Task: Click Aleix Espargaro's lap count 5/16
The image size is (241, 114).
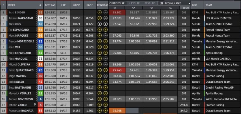Action: point(63,53)
